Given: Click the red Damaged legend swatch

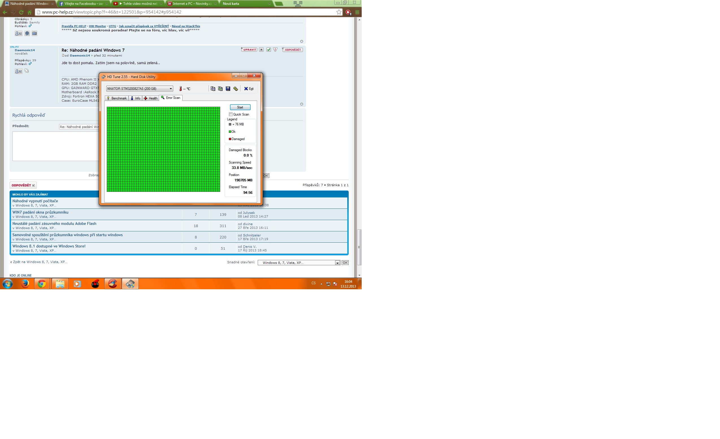Looking at the screenshot, I should pos(230,139).
